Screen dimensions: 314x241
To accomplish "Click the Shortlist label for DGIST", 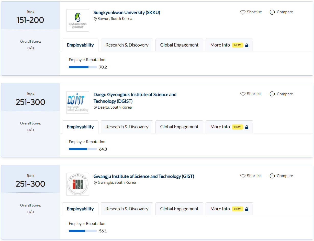I will [x=254, y=94].
